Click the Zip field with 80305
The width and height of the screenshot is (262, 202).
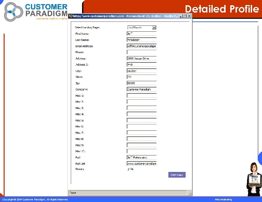142,83
